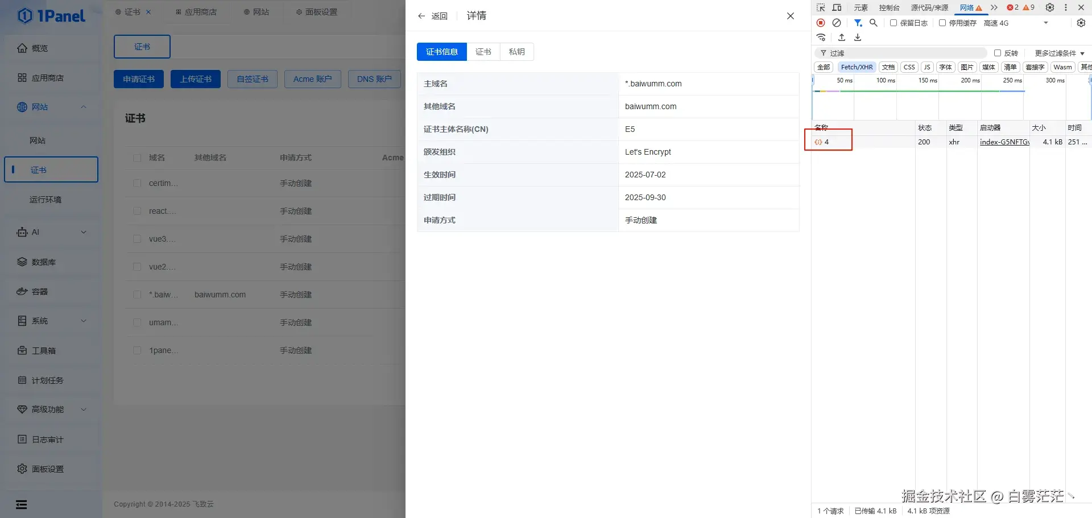Click the 申请证书 button
The height and width of the screenshot is (518, 1092).
pyautogui.click(x=139, y=79)
